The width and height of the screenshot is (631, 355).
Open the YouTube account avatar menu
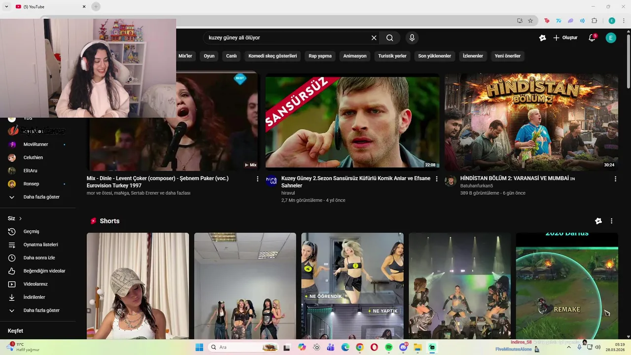tap(611, 38)
